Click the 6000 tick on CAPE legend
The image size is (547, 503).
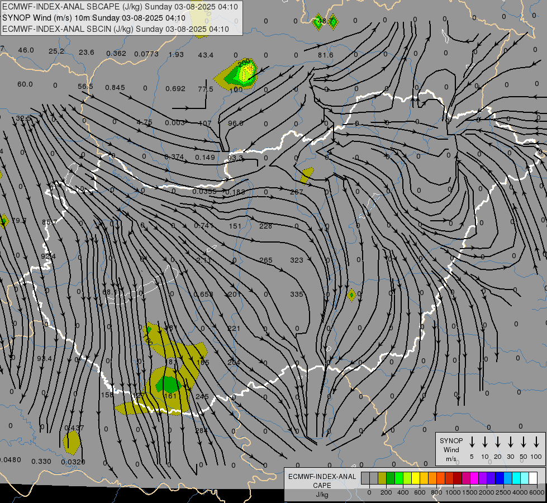536,492
